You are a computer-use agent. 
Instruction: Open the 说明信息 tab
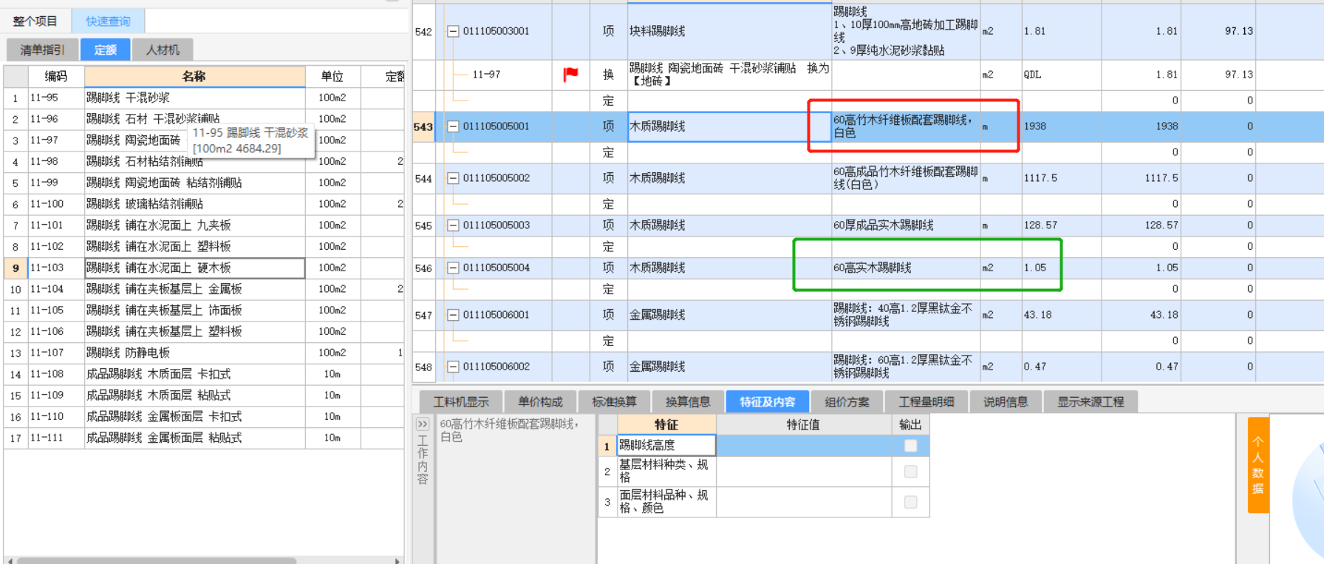(1006, 401)
